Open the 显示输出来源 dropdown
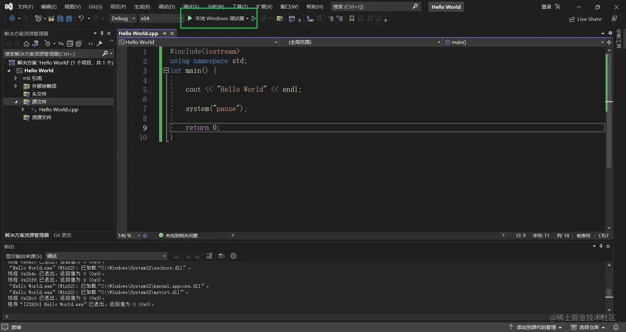 pos(106,256)
